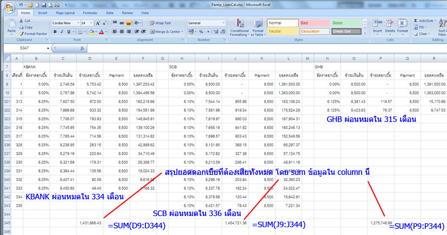Click the Orientation text rotation icon

pyautogui.click(x=137, y=23)
